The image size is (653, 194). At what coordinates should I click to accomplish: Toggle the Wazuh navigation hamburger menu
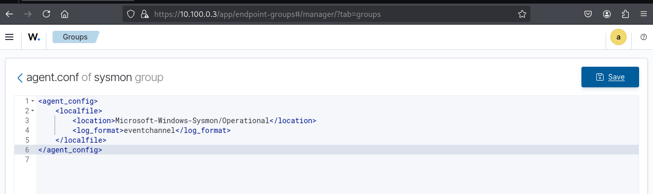(x=9, y=37)
